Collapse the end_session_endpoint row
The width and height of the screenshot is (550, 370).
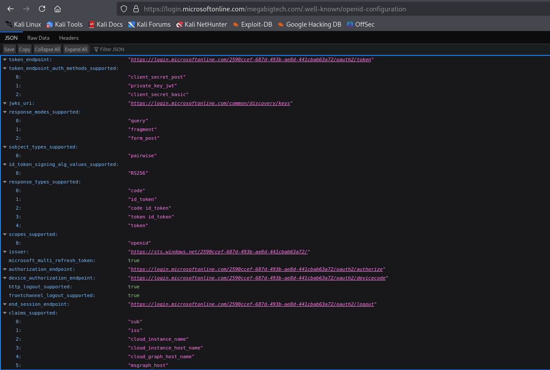[x=5, y=304]
